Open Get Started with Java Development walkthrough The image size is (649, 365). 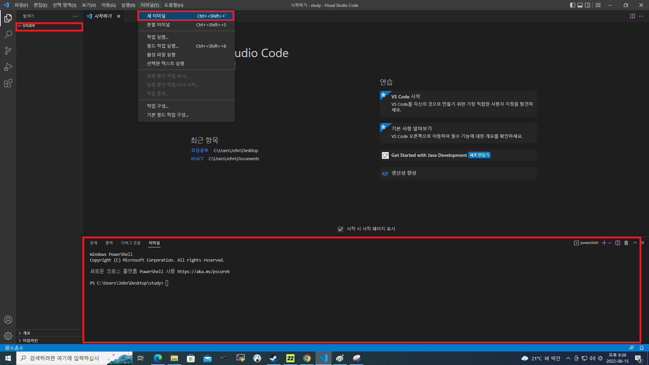point(429,155)
